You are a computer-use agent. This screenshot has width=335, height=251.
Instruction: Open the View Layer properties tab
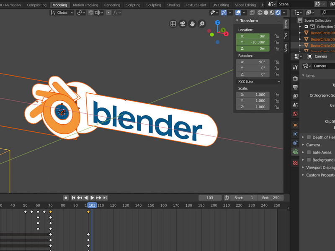point(295,96)
